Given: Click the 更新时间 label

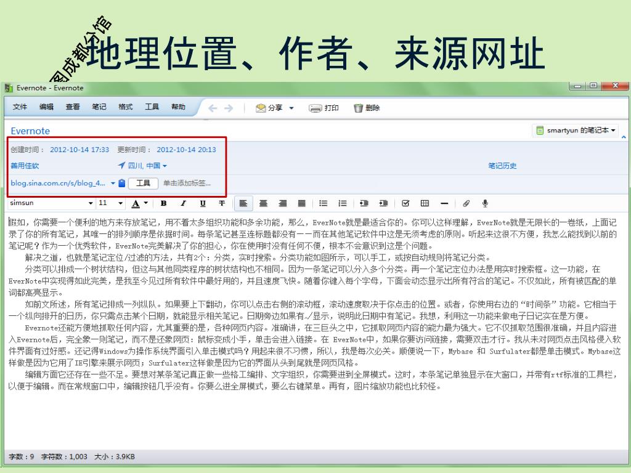Looking at the screenshot, I should pyautogui.click(x=134, y=150).
